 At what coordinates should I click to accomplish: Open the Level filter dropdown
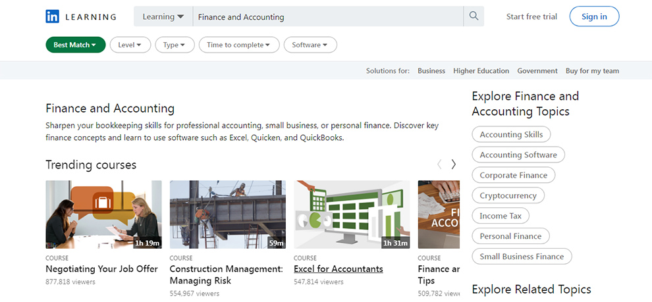tap(130, 45)
